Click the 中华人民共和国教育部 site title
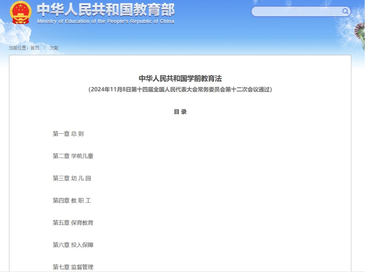 [106, 10]
